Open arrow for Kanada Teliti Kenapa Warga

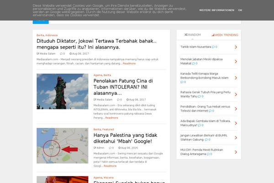coord(236,78)
